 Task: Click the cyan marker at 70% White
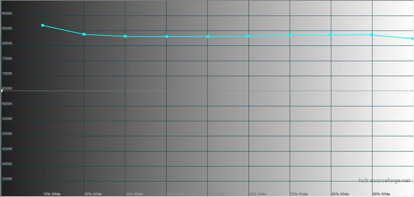(x=289, y=35)
